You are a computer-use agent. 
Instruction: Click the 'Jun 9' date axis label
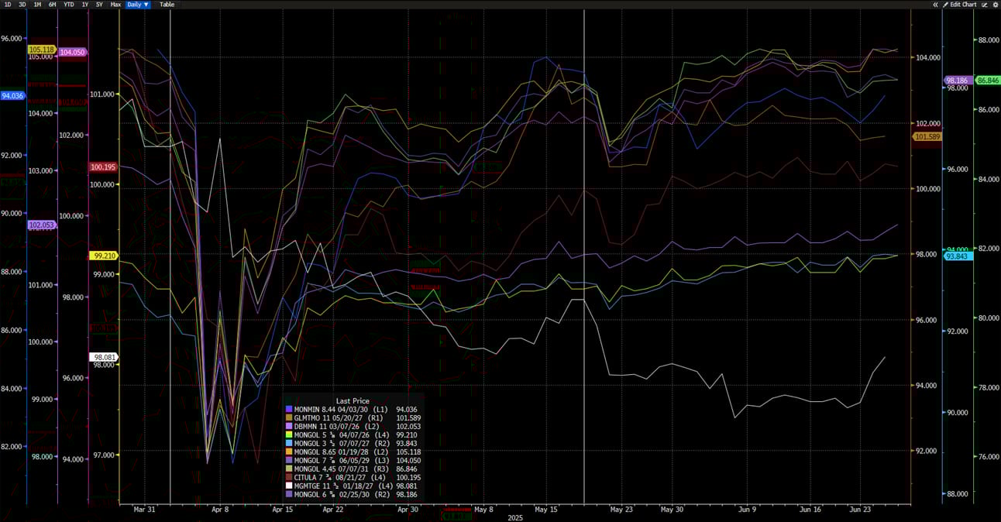(748, 510)
